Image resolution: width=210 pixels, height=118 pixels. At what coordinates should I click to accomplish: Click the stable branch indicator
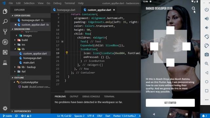8,116
